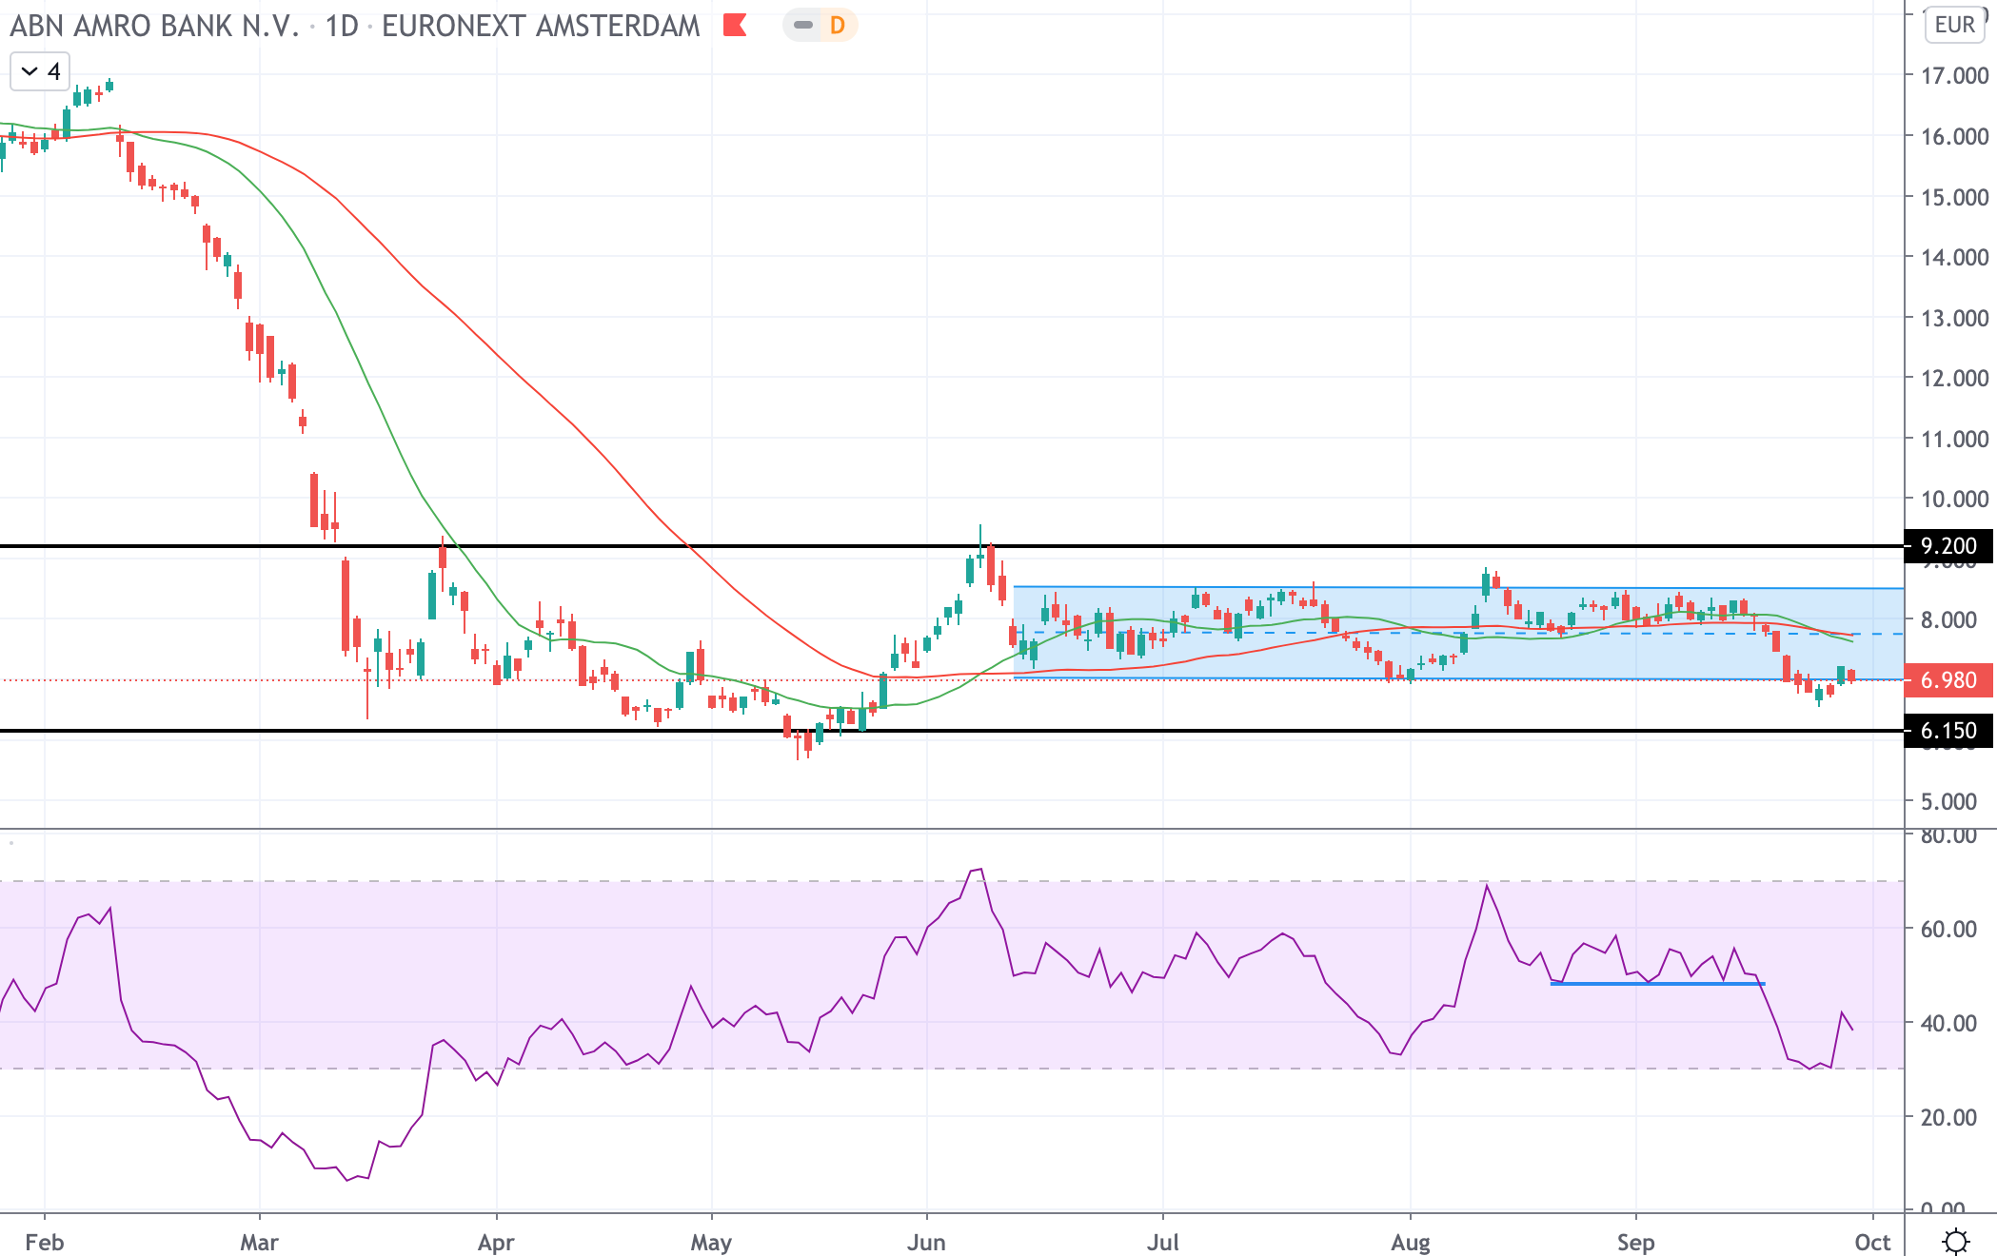Image resolution: width=1997 pixels, height=1256 pixels.
Task: Click the 10.000 price scale value
Action: click(1954, 499)
